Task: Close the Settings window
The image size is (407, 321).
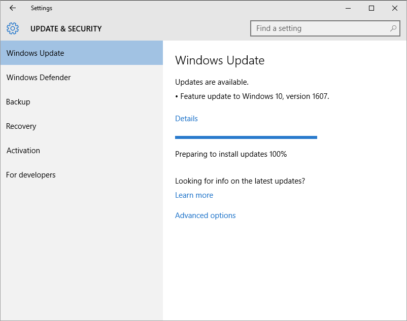Action: 395,8
